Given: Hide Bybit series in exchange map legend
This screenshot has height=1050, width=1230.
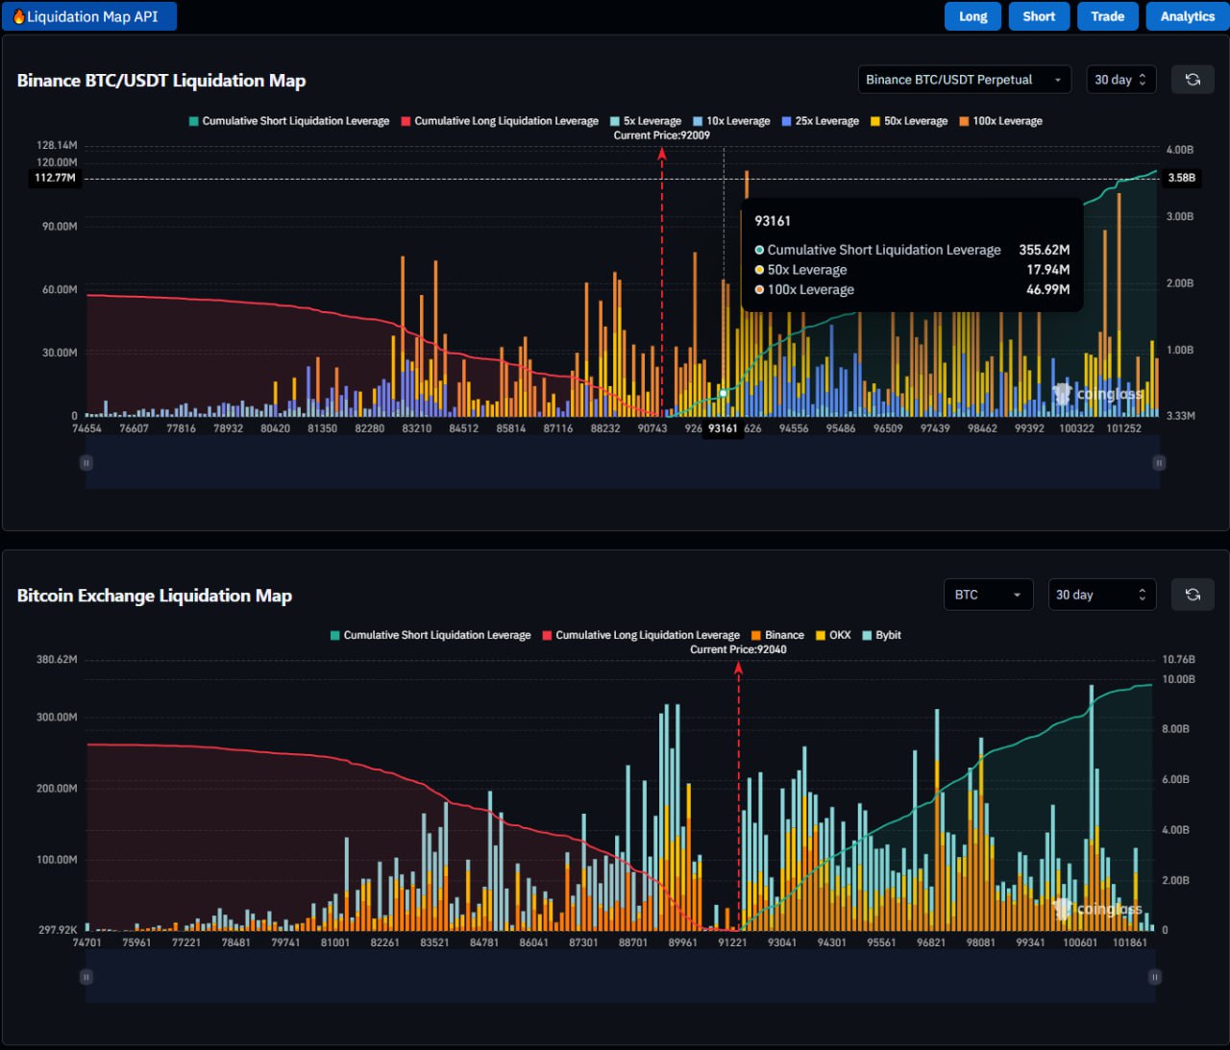Looking at the screenshot, I should click(881, 635).
